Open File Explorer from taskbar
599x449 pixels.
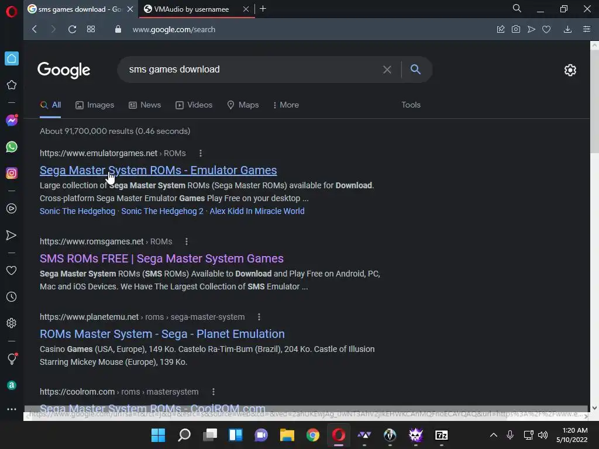pos(287,435)
